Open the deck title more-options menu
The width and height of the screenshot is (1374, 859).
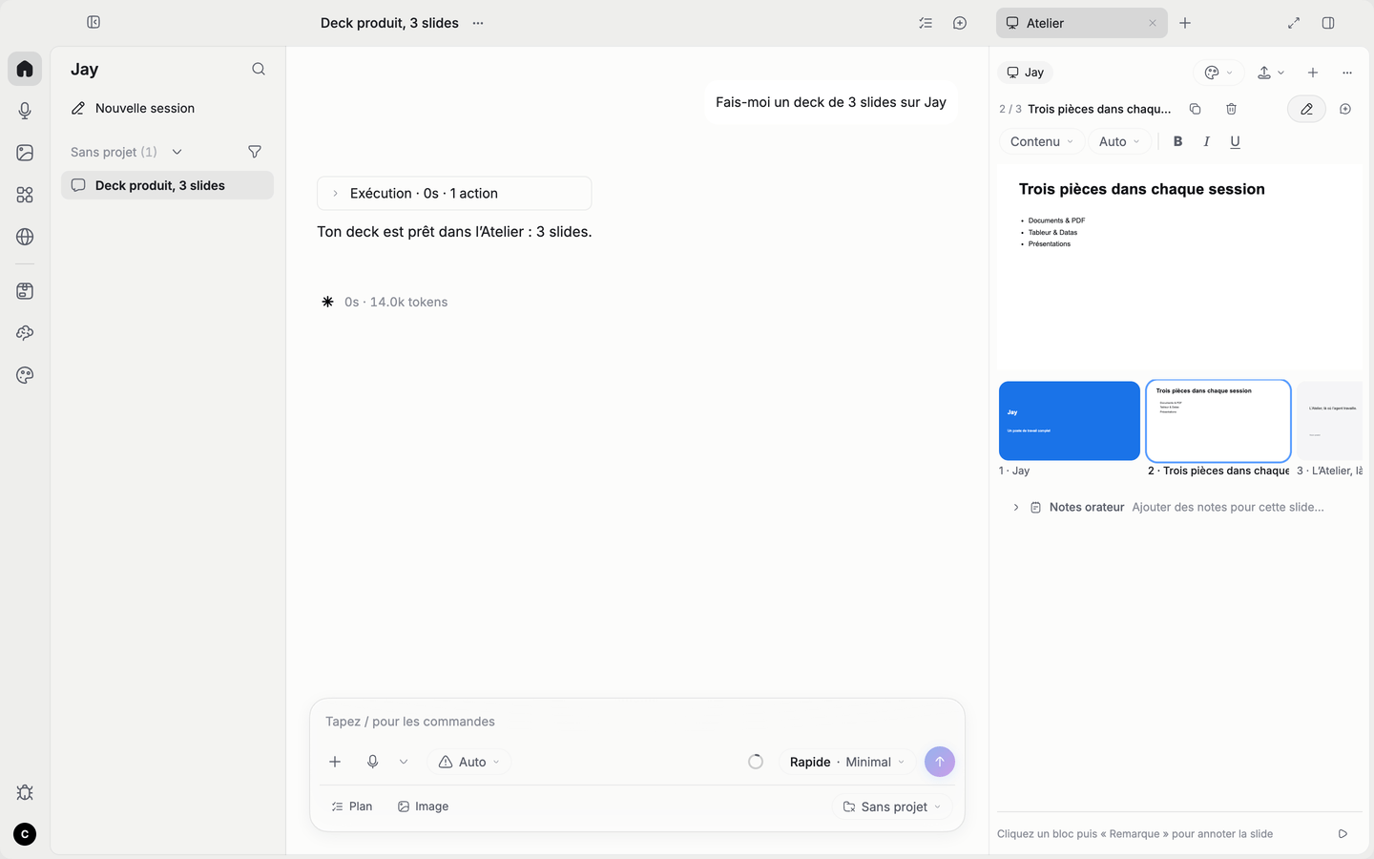click(x=478, y=23)
